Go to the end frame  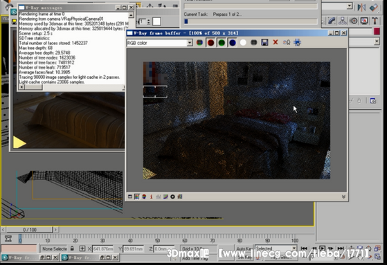tap(341, 248)
